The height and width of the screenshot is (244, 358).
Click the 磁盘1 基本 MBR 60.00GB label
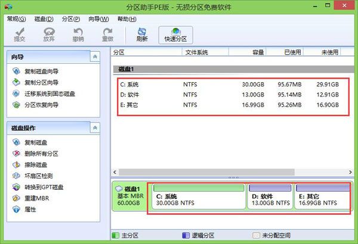130,196
